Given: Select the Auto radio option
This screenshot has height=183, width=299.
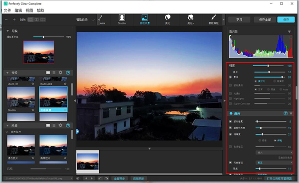Looking at the screenshot, I should point(281,90).
